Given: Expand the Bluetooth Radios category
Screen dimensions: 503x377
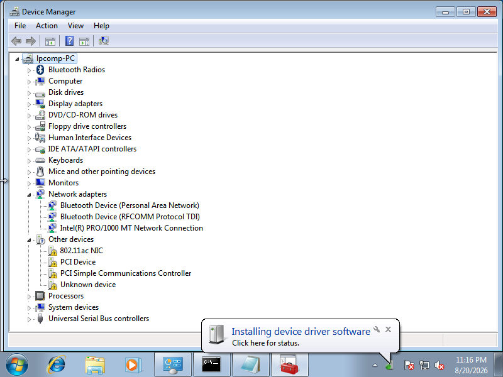Looking at the screenshot, I should tap(29, 70).
